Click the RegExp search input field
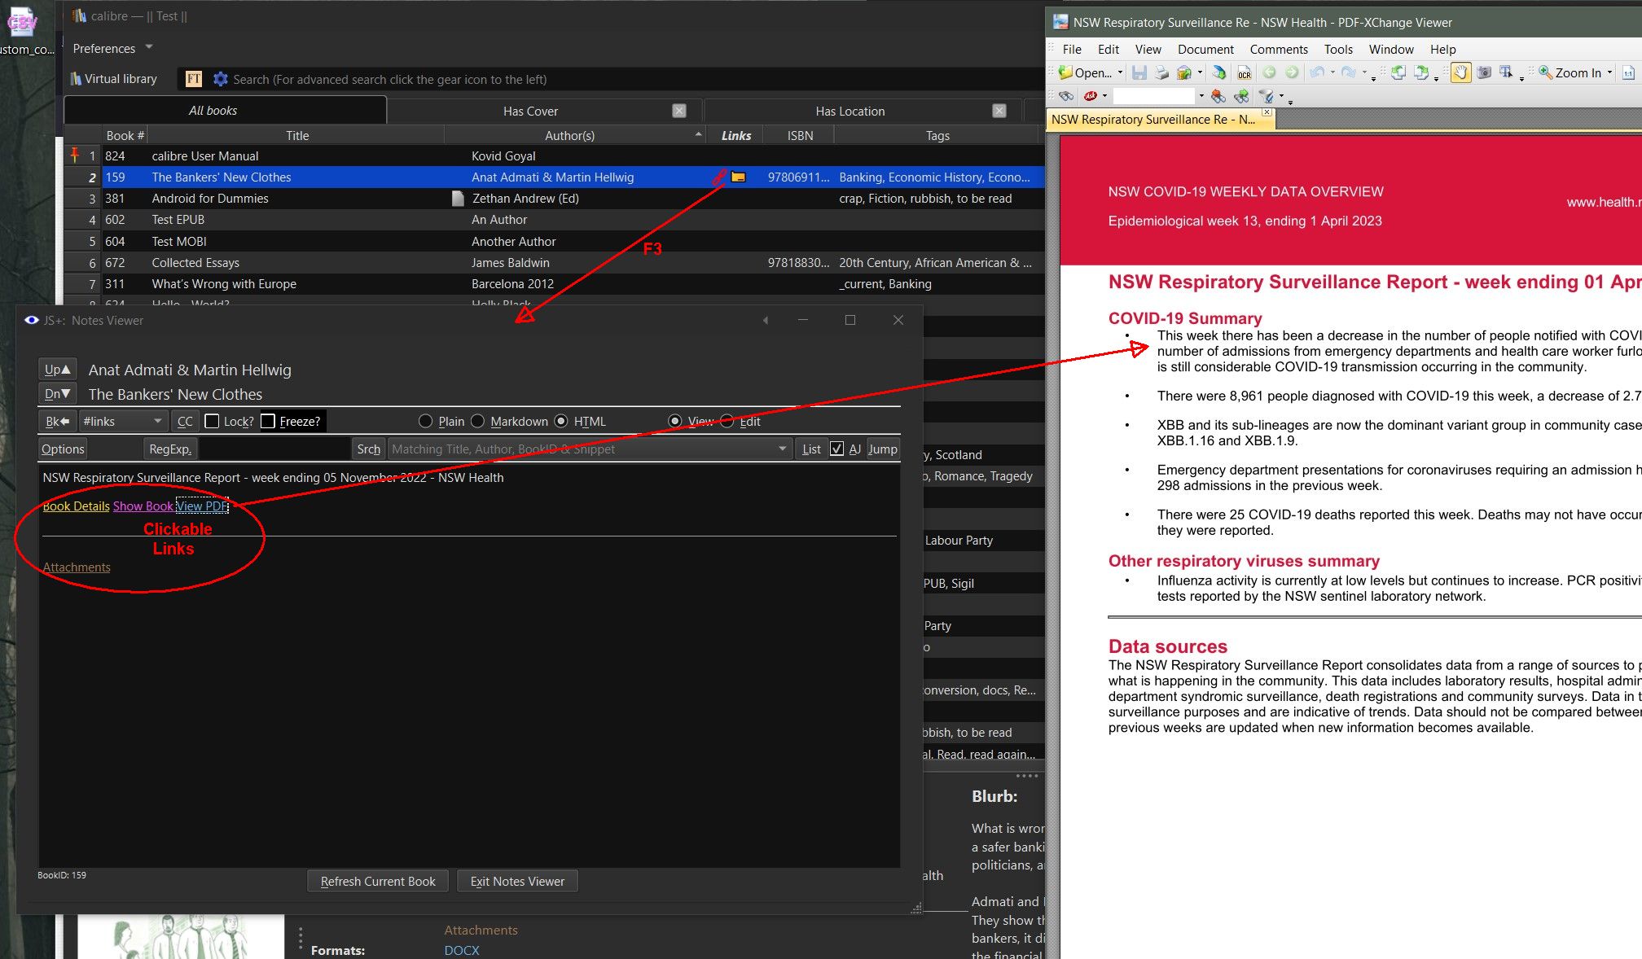The image size is (1642, 959). [x=274, y=449]
